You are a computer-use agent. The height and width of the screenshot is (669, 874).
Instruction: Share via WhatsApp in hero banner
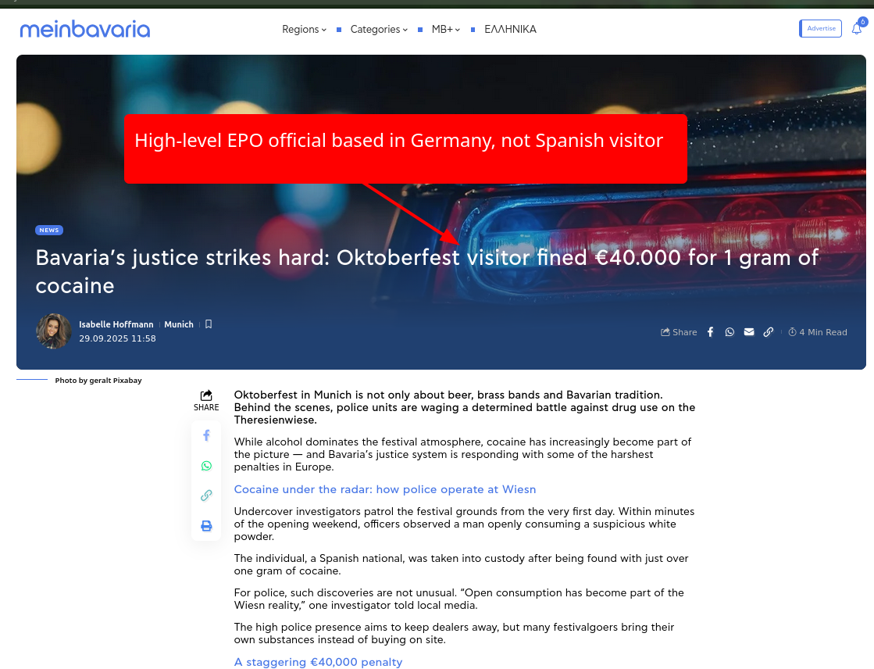(730, 332)
